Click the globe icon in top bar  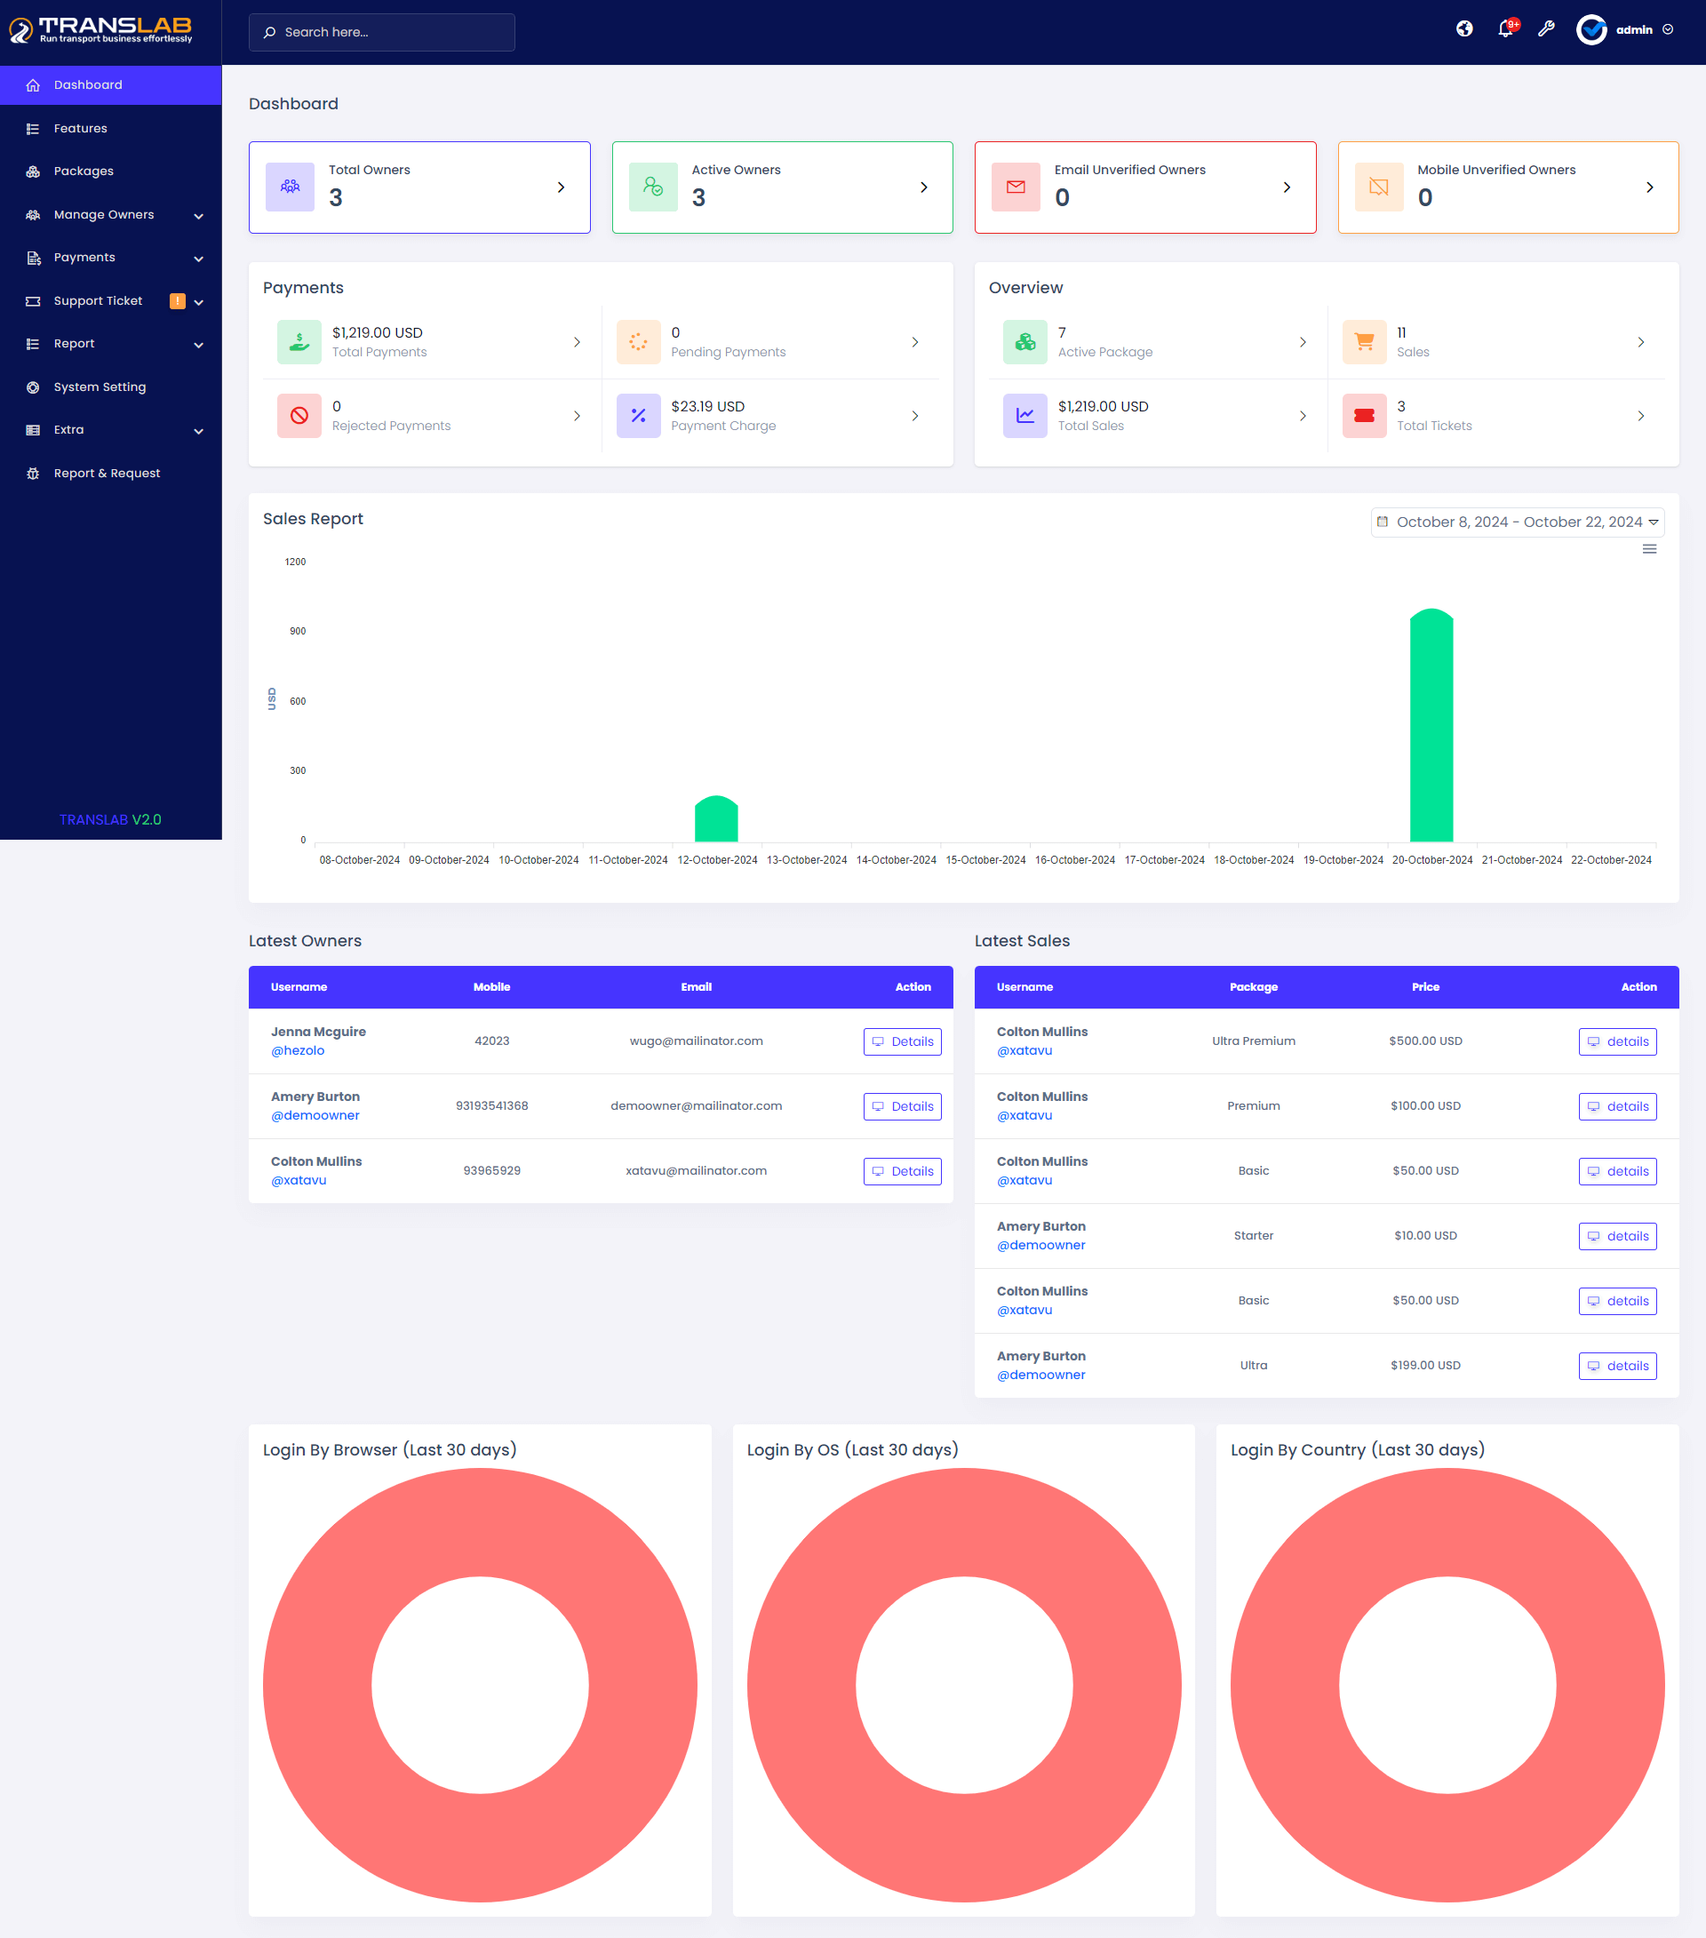[x=1464, y=29]
